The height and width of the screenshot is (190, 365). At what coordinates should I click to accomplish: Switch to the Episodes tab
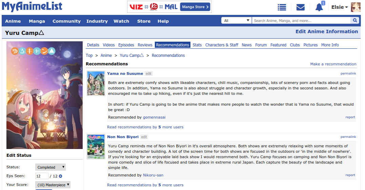[126, 45]
